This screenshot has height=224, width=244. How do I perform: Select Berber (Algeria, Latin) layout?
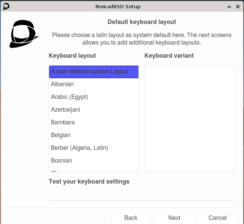(x=94, y=148)
